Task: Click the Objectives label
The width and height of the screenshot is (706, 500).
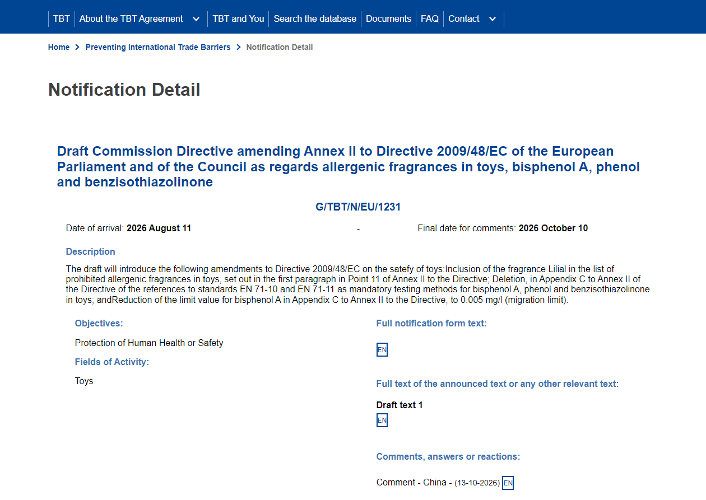Action: click(x=99, y=324)
